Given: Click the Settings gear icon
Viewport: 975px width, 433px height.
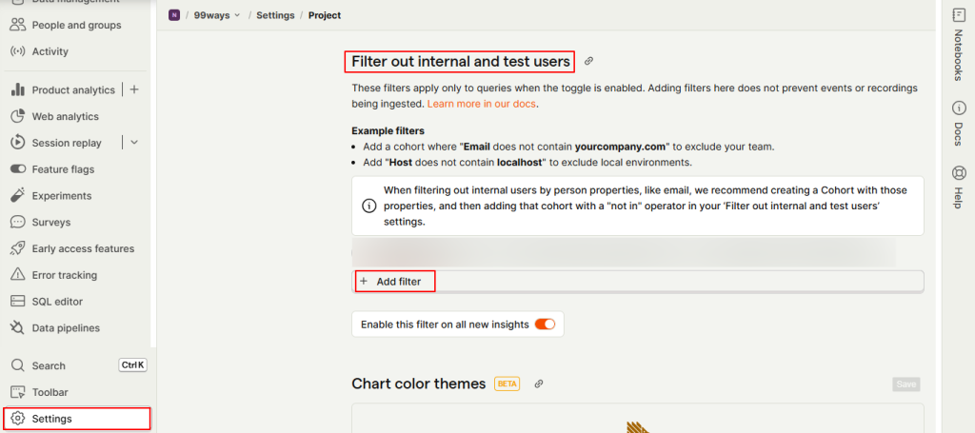Looking at the screenshot, I should (18, 419).
